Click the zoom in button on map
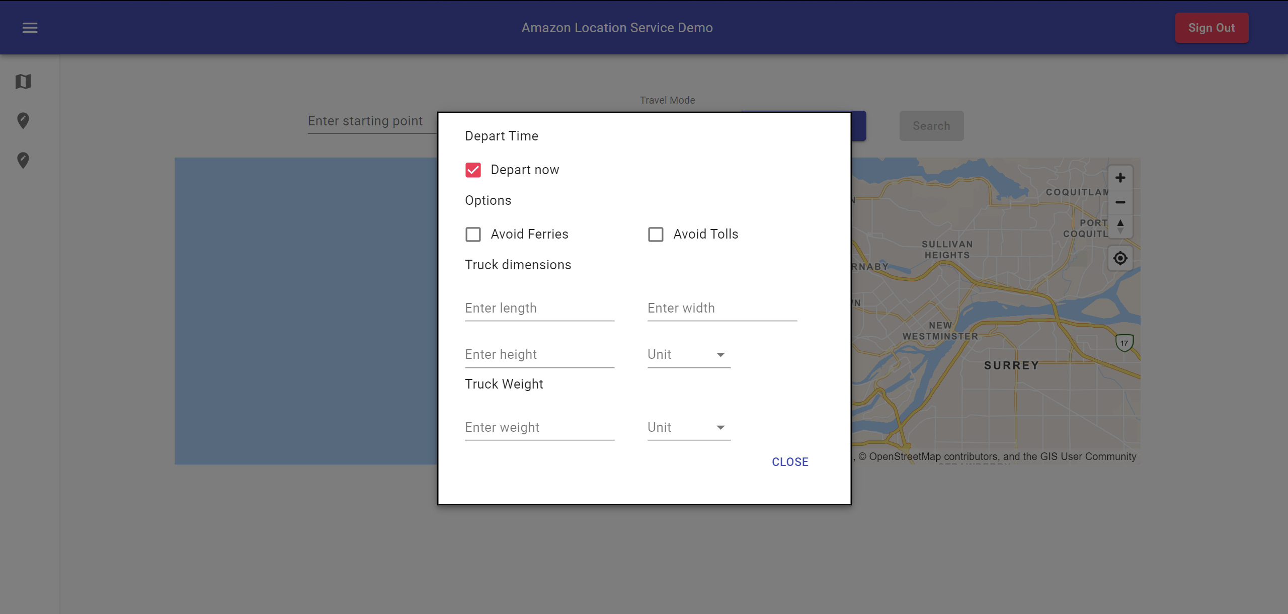The height and width of the screenshot is (614, 1288). click(x=1119, y=178)
